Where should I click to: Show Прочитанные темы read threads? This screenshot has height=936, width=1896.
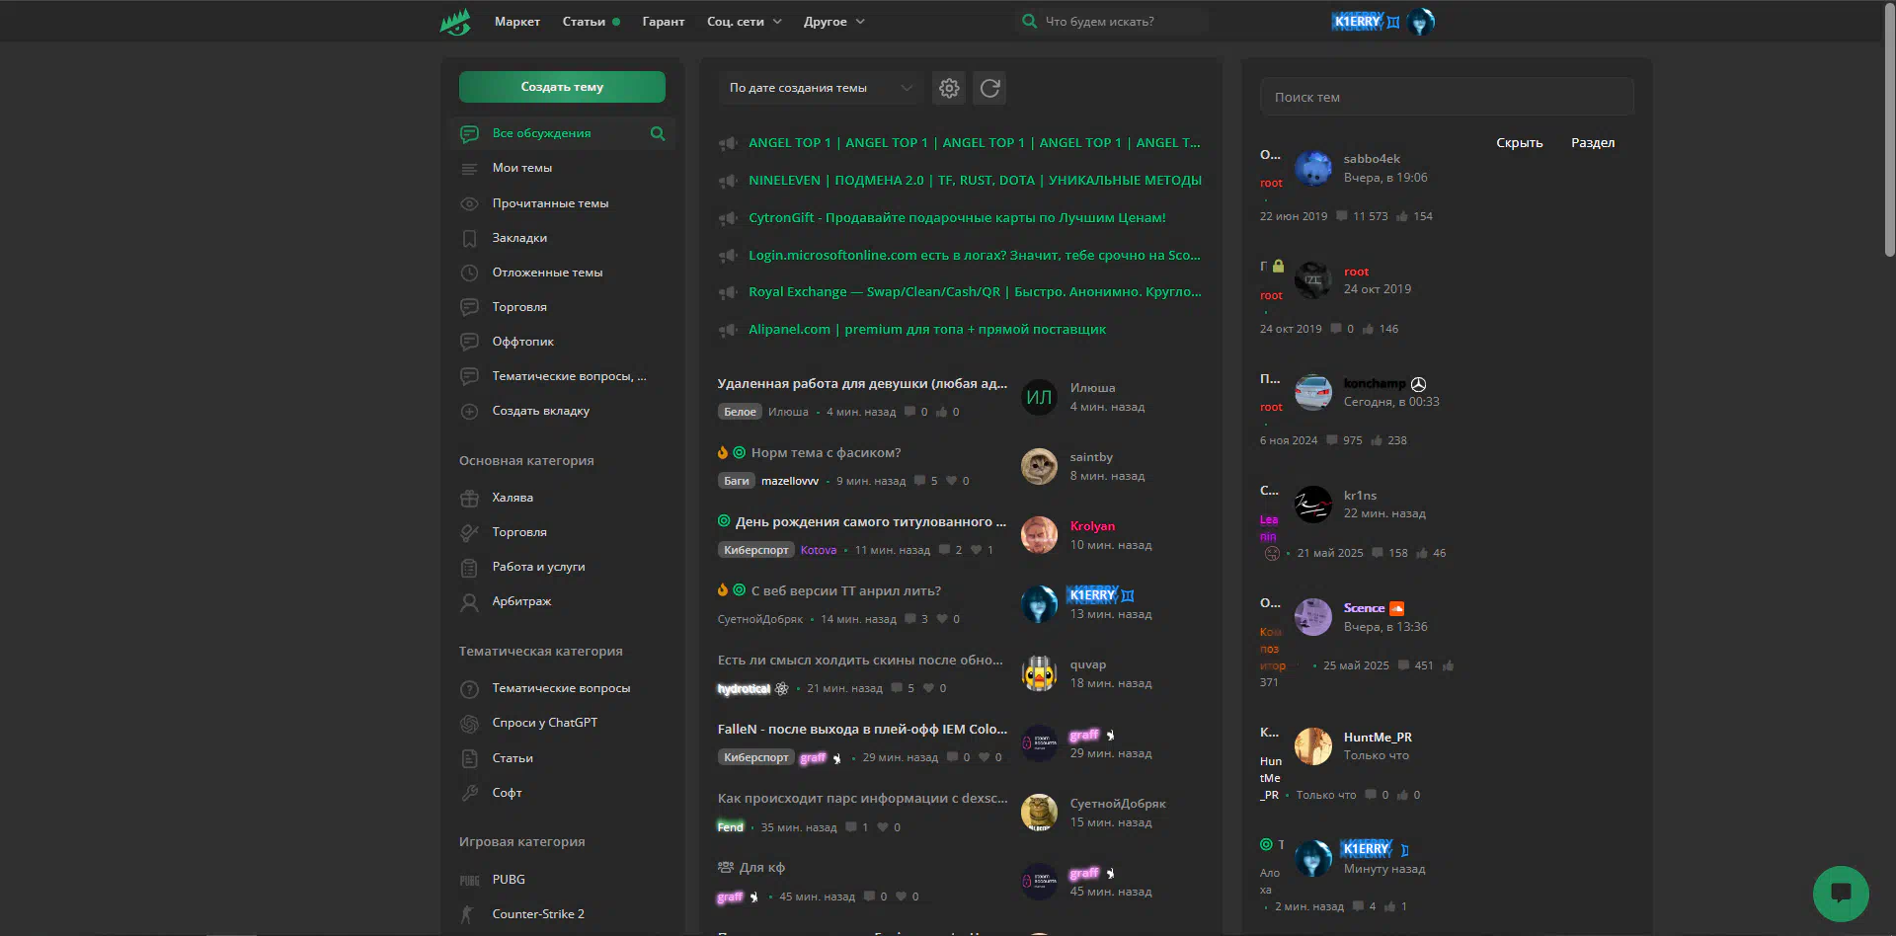click(550, 203)
